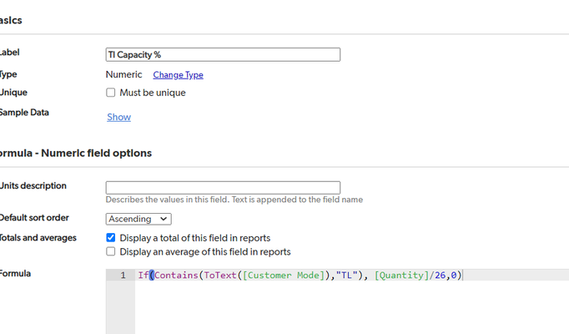Click line number 1 in formula gutter

tap(123, 276)
